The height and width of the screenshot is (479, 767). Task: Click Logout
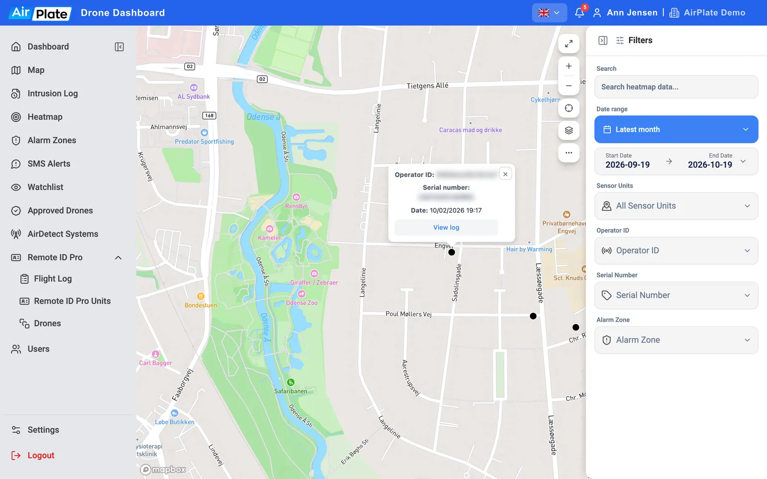pyautogui.click(x=41, y=456)
